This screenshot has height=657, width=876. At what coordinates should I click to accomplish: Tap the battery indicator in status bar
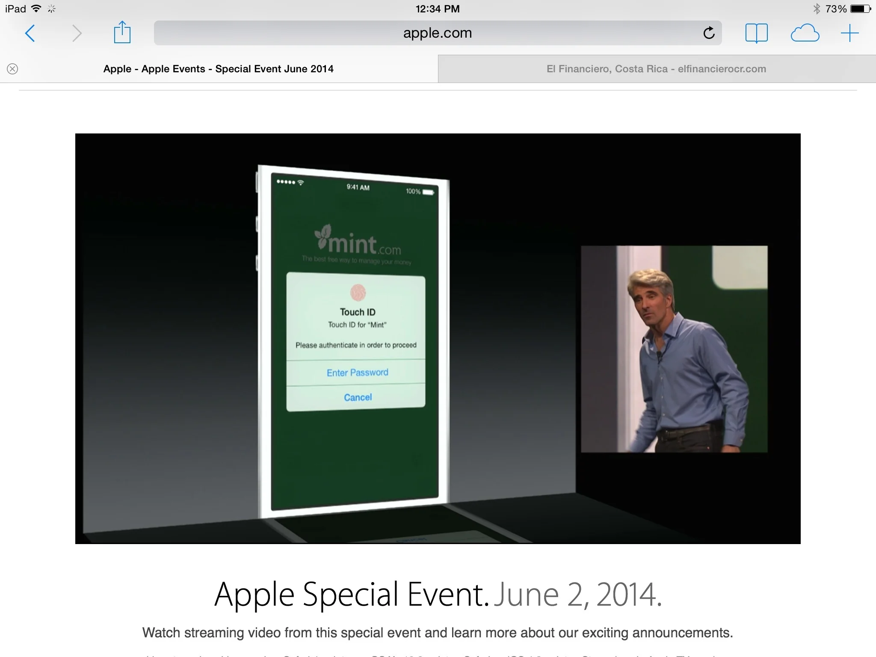tap(861, 9)
